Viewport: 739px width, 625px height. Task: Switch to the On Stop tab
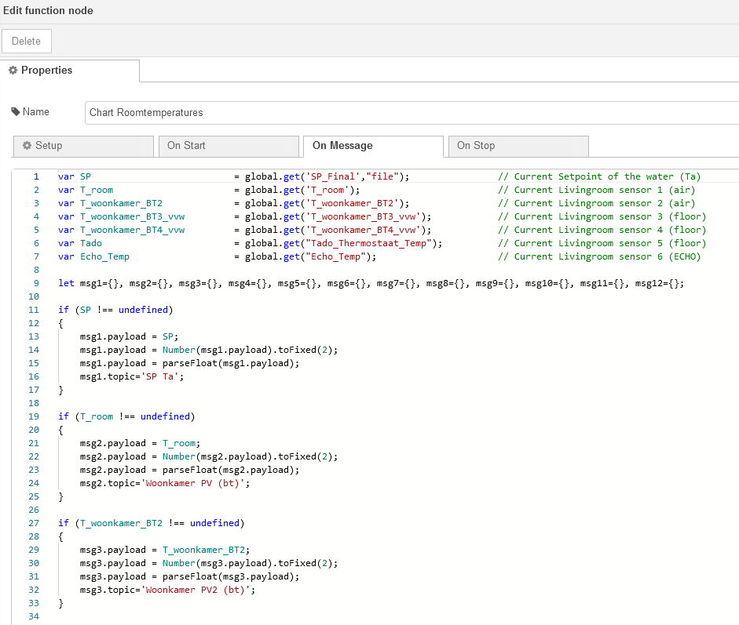tap(518, 146)
